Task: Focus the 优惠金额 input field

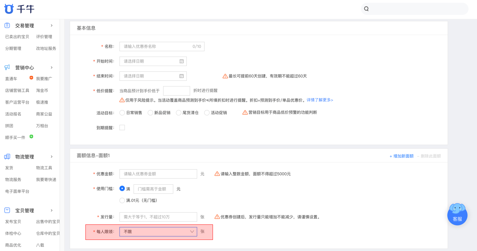Action: tap(158, 174)
